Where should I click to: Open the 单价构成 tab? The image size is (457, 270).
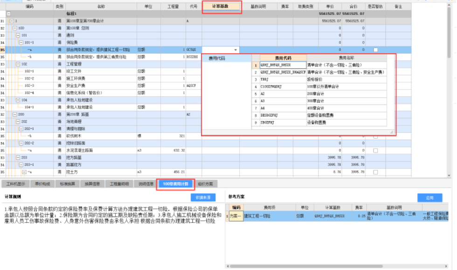[x=42, y=184]
